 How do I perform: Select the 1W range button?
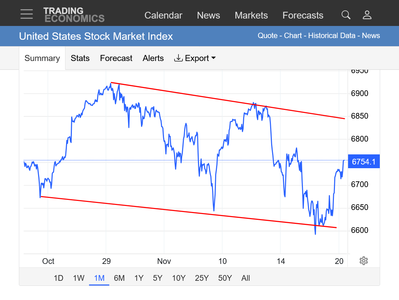coord(79,278)
